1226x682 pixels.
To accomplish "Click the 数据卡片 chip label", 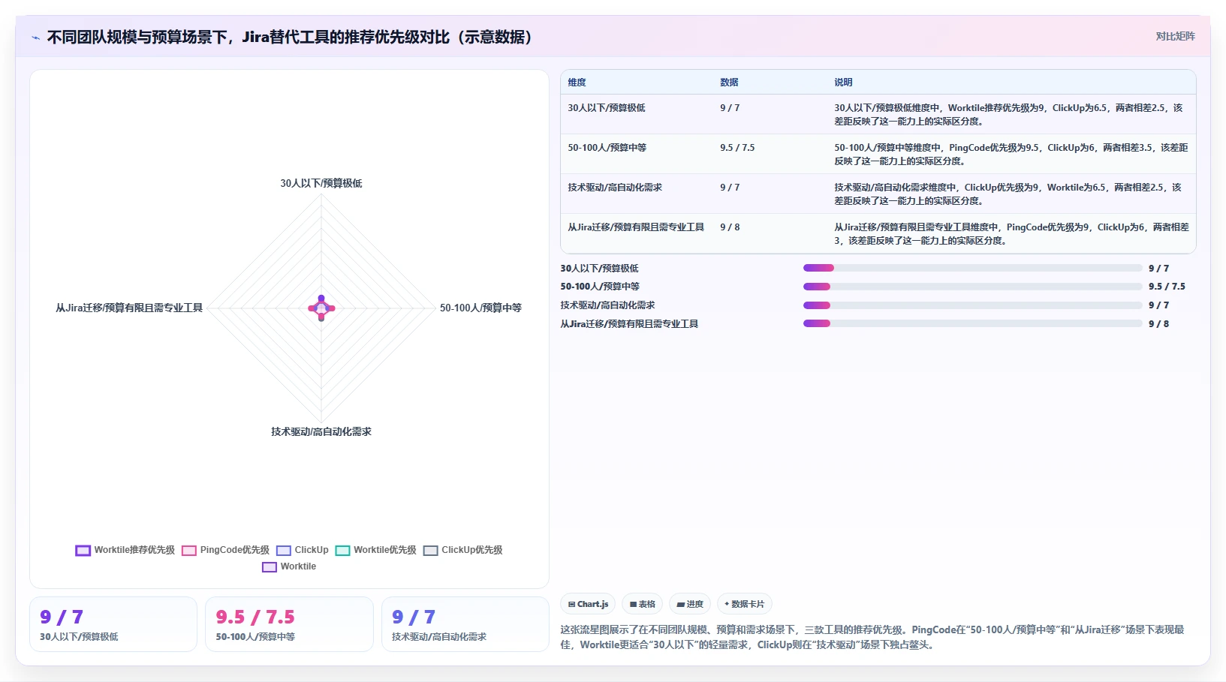I will point(748,604).
